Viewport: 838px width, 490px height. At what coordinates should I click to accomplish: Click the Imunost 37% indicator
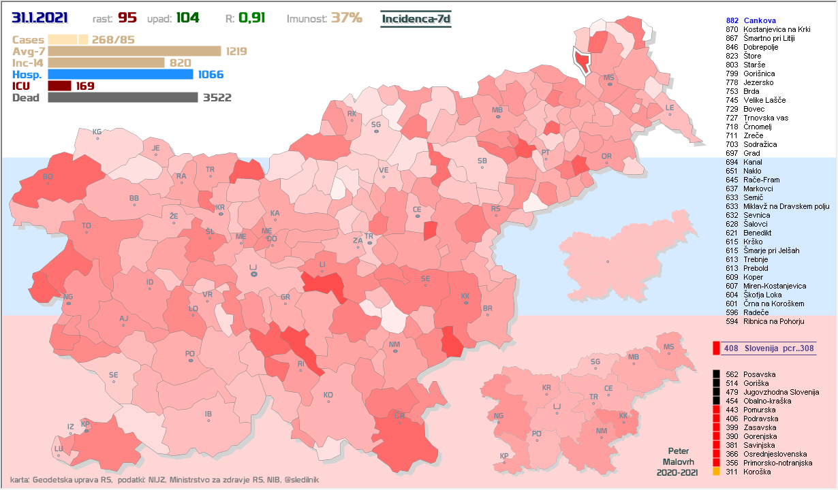point(324,18)
